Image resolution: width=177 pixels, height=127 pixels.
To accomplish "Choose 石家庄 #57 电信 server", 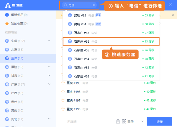I will [x=111, y=33].
